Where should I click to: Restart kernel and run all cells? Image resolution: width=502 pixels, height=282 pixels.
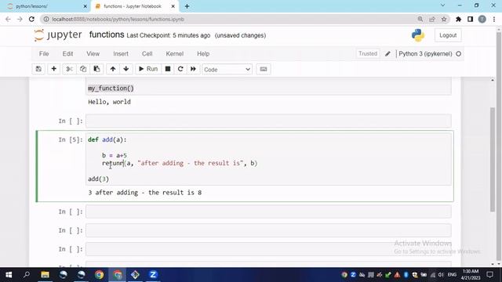click(x=193, y=69)
